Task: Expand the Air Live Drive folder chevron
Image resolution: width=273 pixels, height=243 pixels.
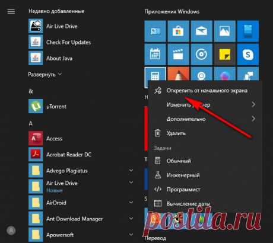Action: (x=131, y=183)
